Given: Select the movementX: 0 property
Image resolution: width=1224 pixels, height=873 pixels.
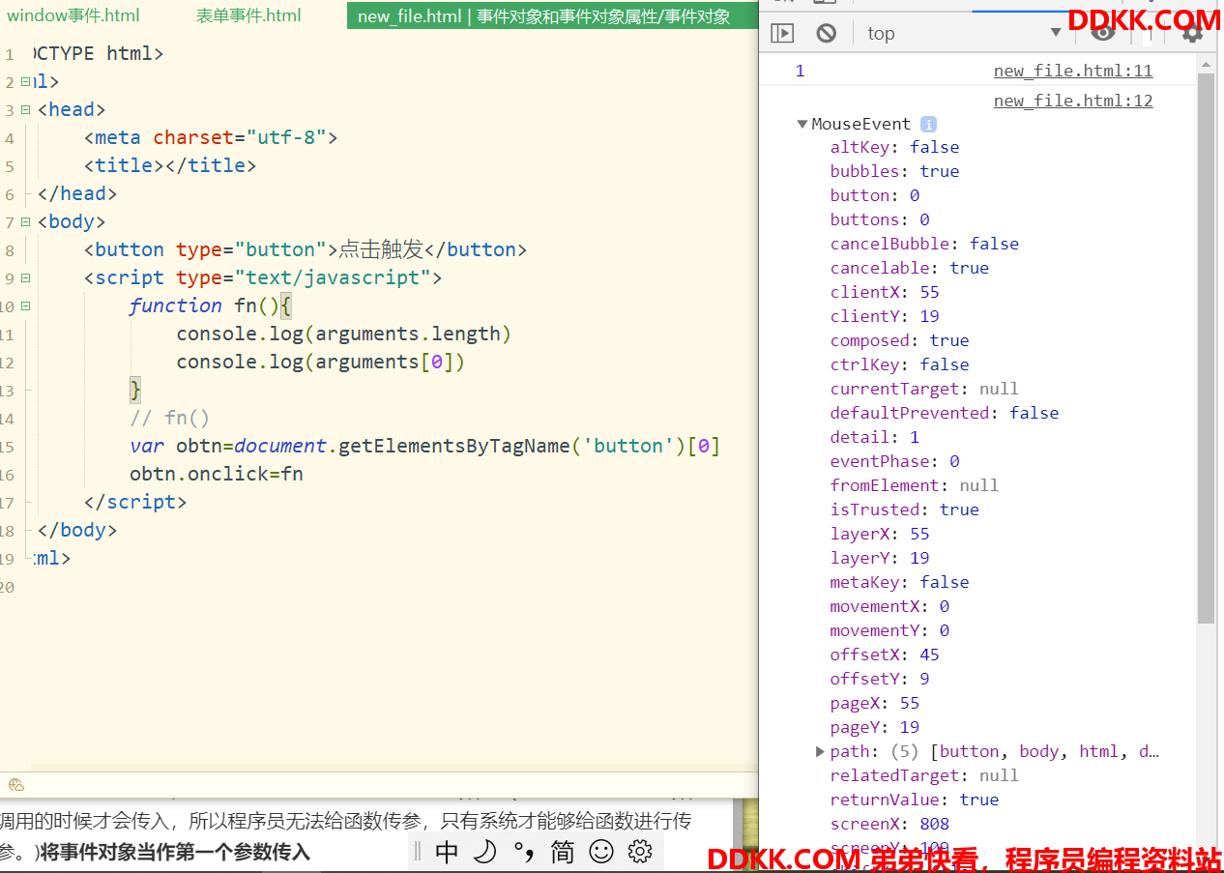Looking at the screenshot, I should click(889, 606).
